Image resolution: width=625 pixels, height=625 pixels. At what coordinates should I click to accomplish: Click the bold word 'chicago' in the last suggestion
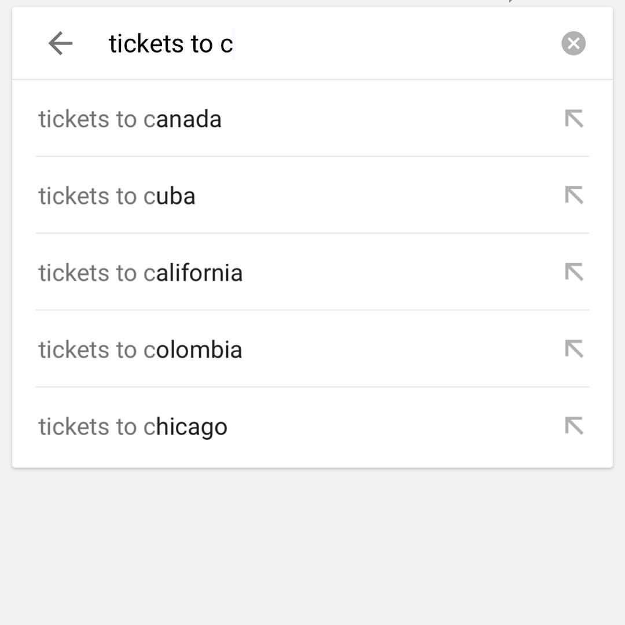point(185,428)
